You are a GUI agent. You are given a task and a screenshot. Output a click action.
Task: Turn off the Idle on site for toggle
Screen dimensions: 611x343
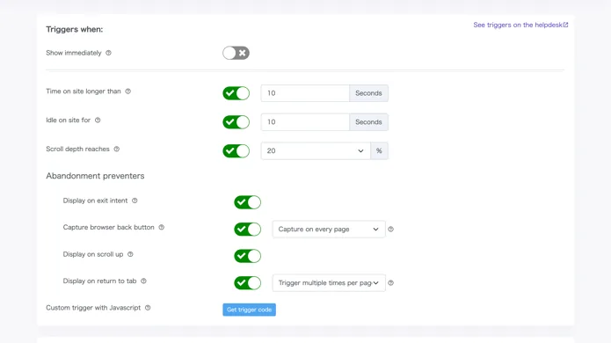[x=236, y=122]
